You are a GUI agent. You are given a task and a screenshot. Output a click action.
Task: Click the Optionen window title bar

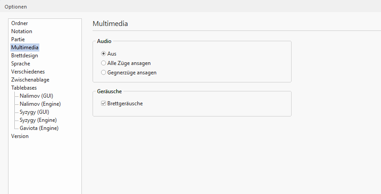[x=179, y=7]
